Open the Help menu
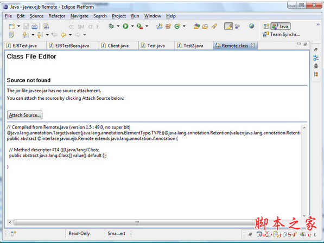 click(171, 16)
